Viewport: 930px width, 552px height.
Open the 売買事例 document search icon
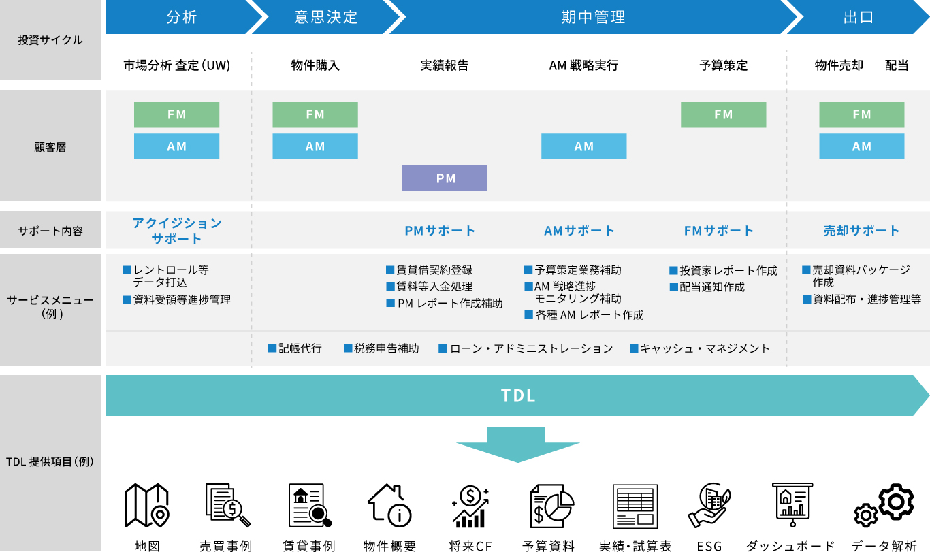pos(227,506)
